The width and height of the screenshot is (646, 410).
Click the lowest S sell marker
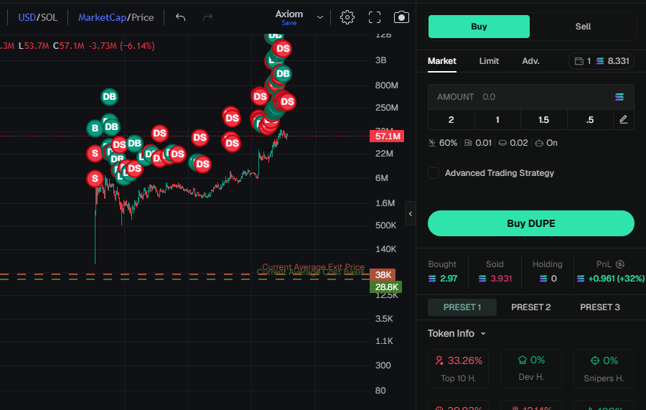pos(95,179)
